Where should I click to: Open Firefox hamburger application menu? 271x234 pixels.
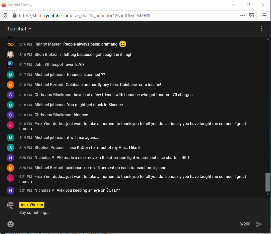[x=264, y=15]
